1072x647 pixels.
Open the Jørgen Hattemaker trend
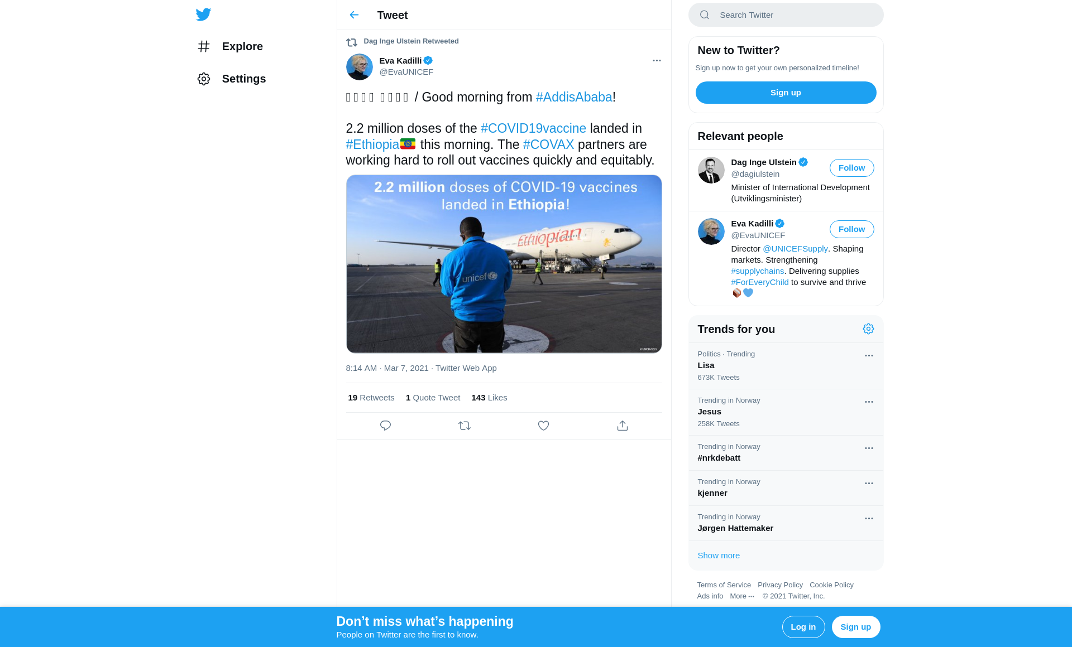coord(786,523)
